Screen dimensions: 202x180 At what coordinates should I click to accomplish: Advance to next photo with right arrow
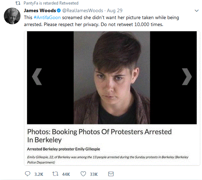click(x=187, y=76)
